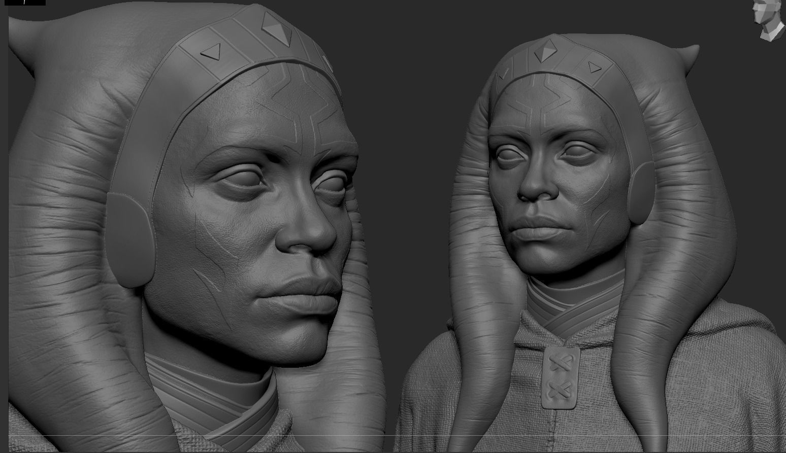Image resolution: width=786 pixels, height=453 pixels.
Task: Click the full bust sculpt with the hooded robe
Action: pyautogui.click(x=591, y=242)
